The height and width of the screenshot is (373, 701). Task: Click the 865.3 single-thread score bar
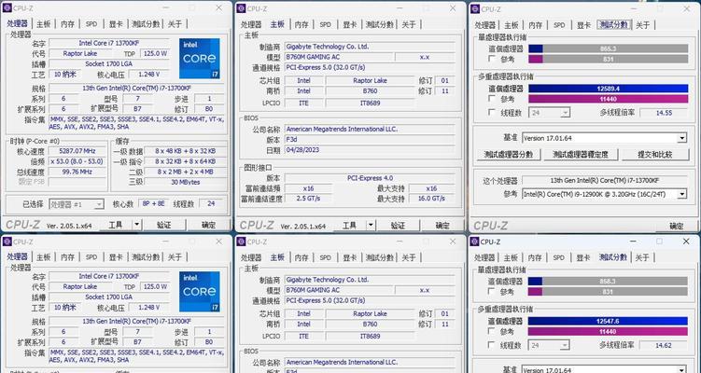coord(608,48)
